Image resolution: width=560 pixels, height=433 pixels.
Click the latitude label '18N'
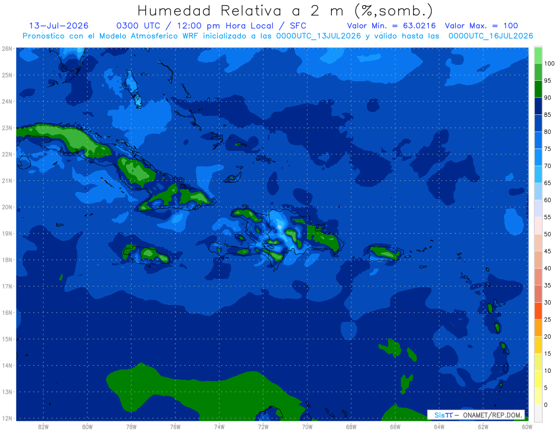tap(7, 260)
